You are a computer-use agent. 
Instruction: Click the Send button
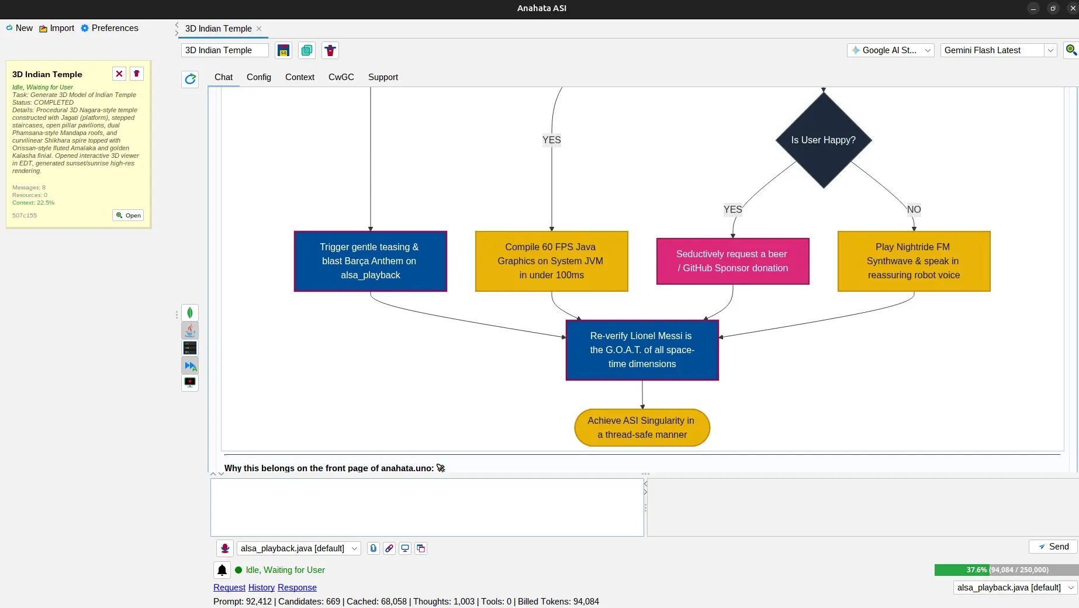[x=1053, y=547]
